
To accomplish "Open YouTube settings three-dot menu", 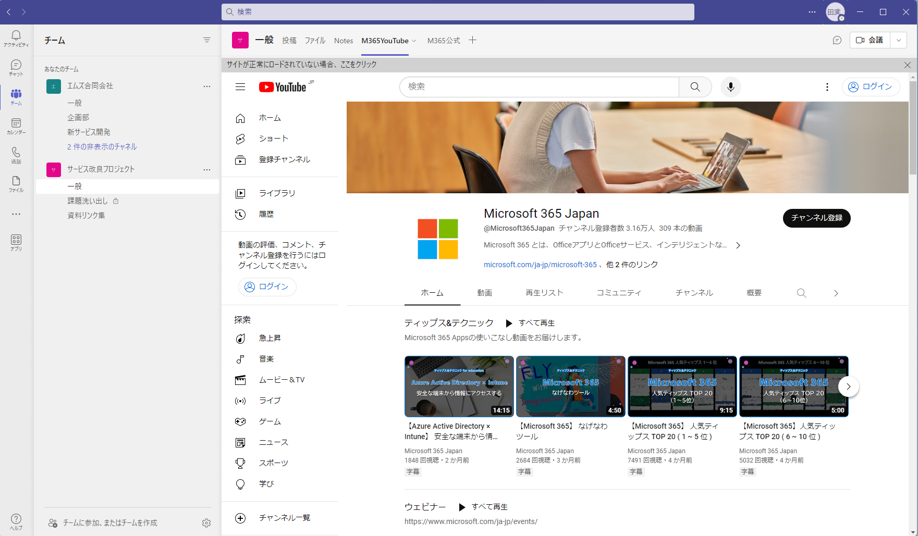I will tap(827, 87).
